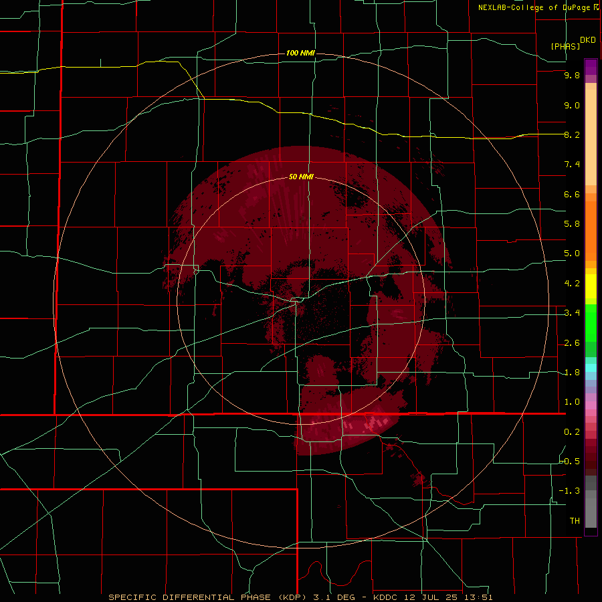Click the peach band of the color bar
The height and width of the screenshot is (602, 602).
(591, 137)
